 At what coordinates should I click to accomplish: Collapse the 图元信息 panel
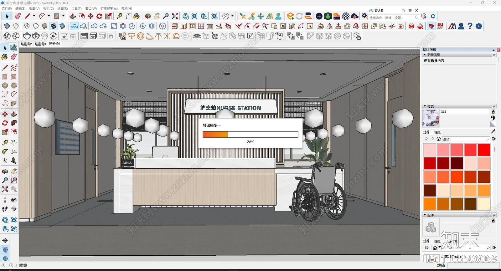(x=425, y=55)
